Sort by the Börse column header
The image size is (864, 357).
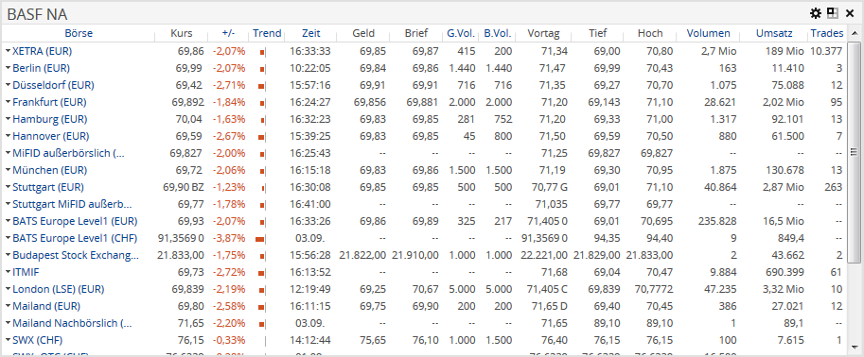pyautogui.click(x=79, y=34)
